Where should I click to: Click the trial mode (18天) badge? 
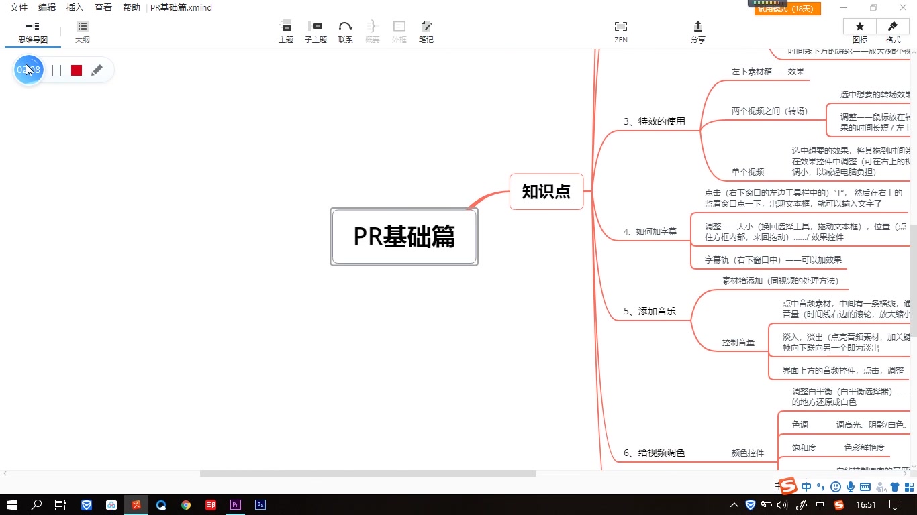point(787,9)
